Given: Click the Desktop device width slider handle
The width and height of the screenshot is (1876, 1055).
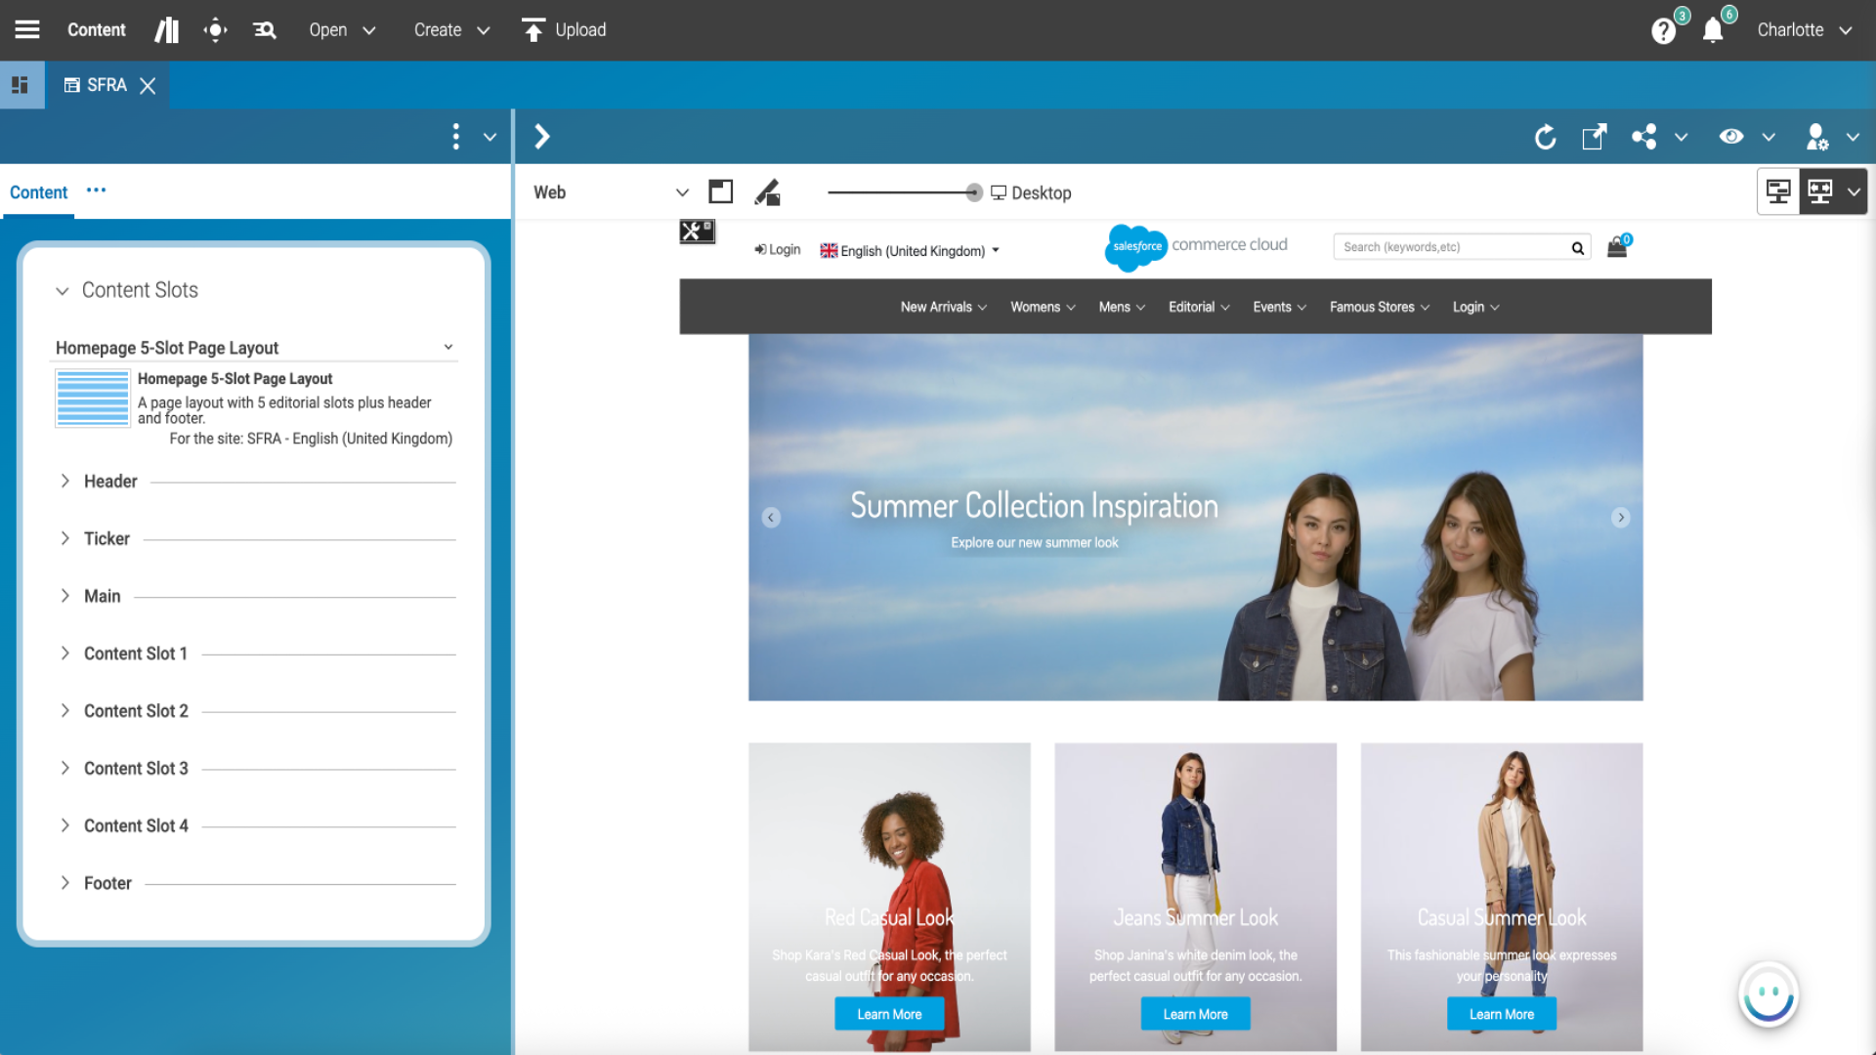Looking at the screenshot, I should 973,192.
